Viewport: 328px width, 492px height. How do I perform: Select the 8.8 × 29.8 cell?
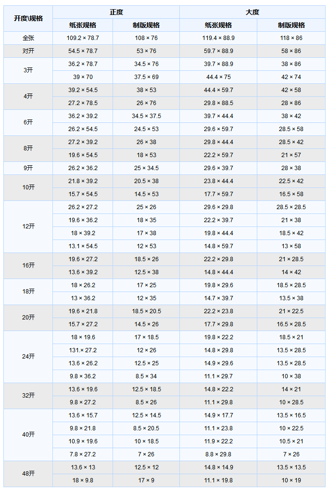coord(218,454)
